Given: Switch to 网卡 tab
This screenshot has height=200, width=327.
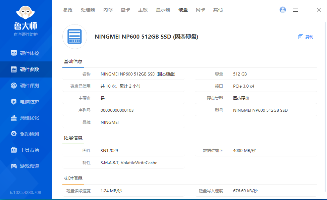Looking at the screenshot, I should click(201, 10).
